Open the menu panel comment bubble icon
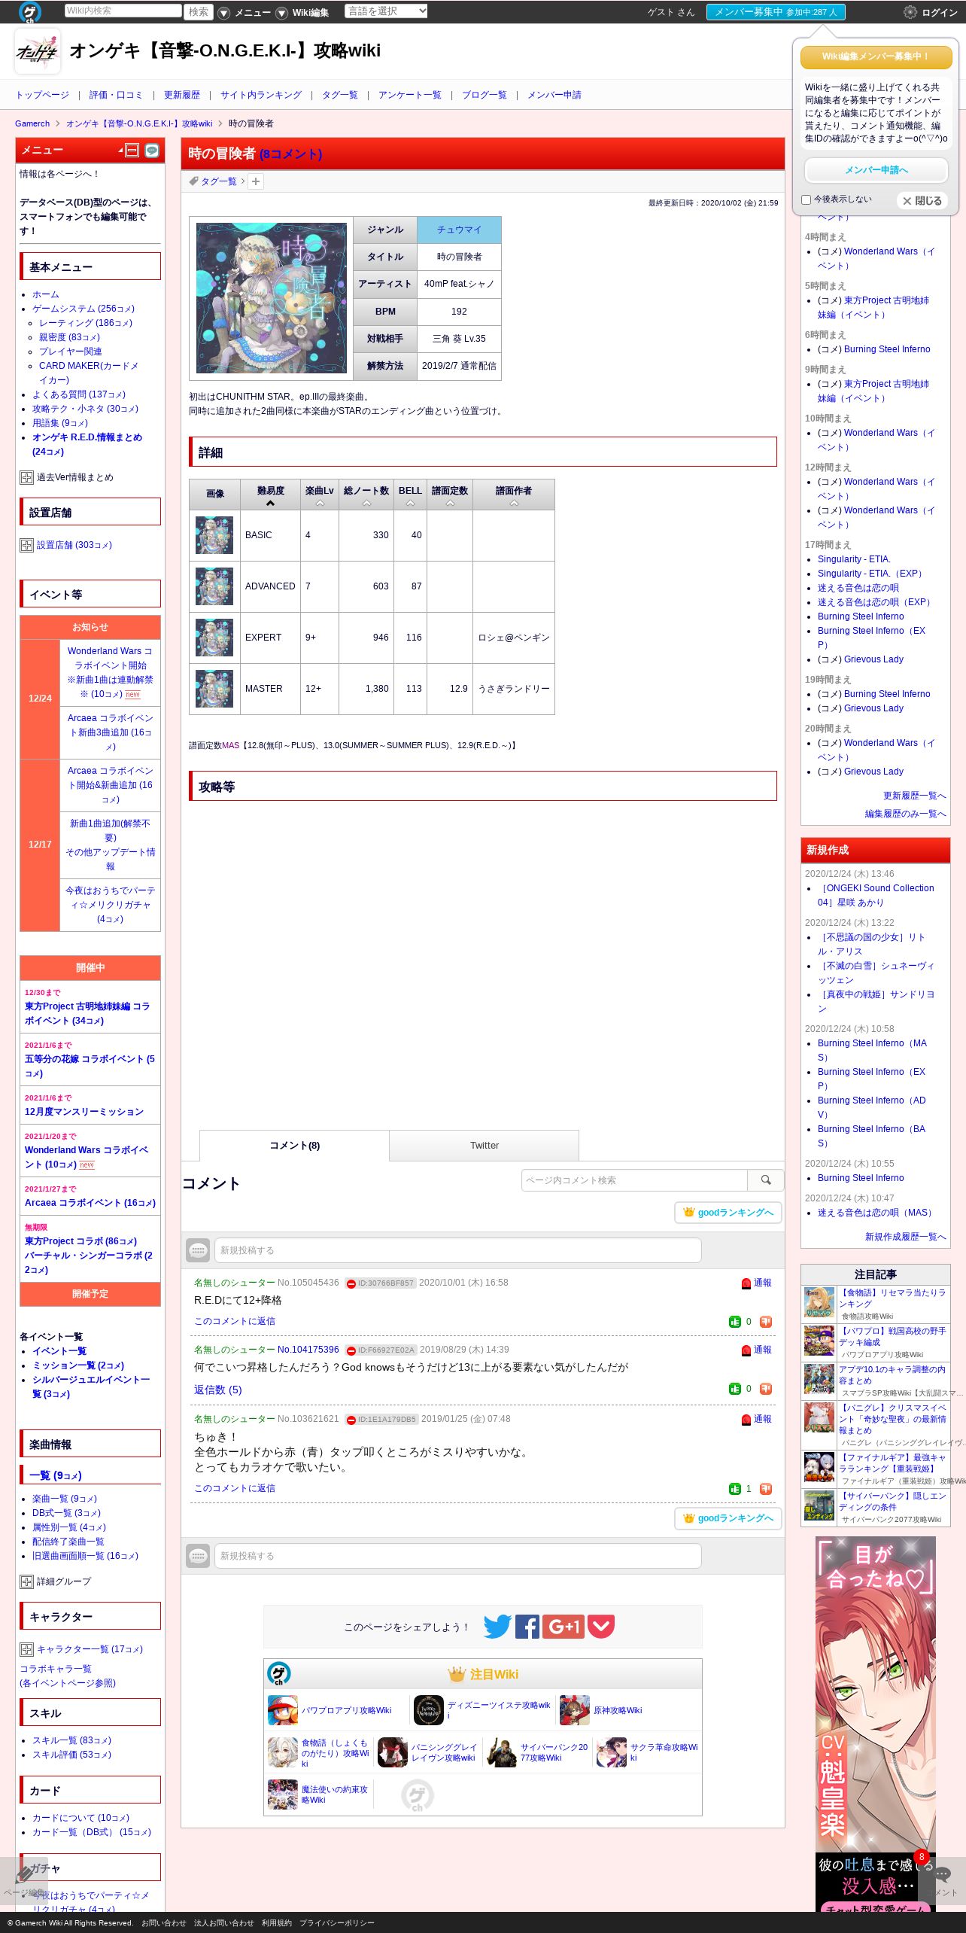966x1933 pixels. tap(152, 151)
